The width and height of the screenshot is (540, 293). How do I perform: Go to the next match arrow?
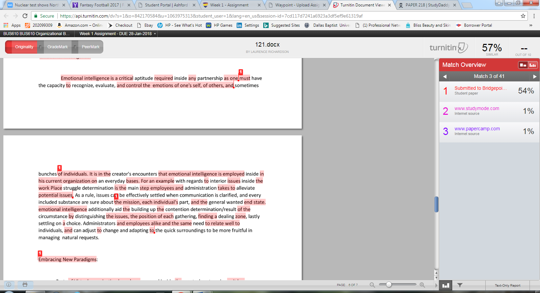pyautogui.click(x=535, y=77)
